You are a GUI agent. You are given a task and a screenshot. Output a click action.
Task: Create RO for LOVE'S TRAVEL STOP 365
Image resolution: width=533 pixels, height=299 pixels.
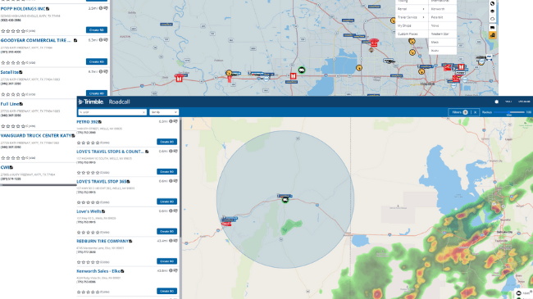tap(166, 202)
